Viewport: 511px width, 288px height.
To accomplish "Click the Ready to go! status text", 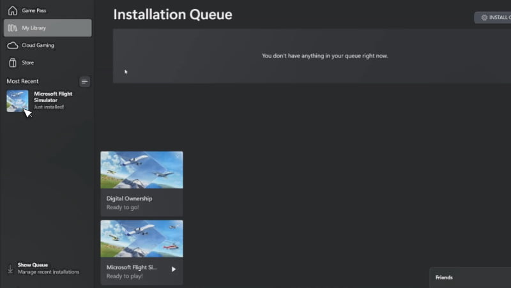I will pyautogui.click(x=123, y=207).
